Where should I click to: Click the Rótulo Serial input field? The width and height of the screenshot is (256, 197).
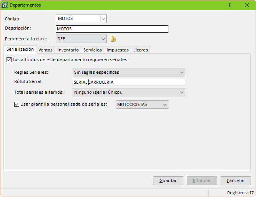click(x=129, y=82)
